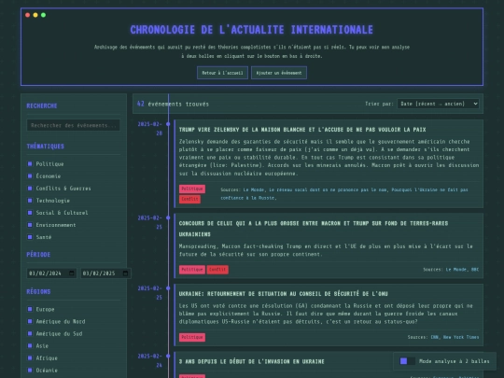504x378 pixels.
Task: Toggle the Technologie checkbox
Action: pos(30,201)
